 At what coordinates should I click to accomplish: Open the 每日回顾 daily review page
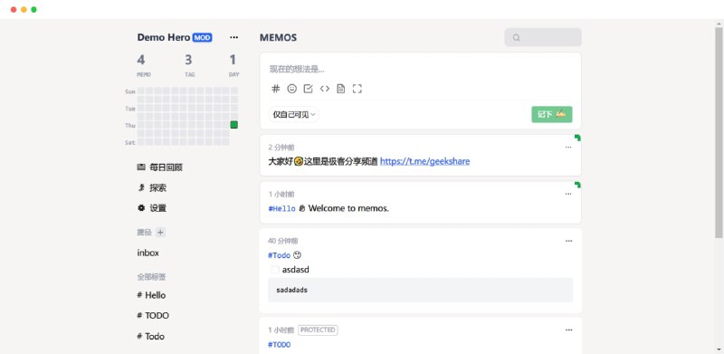pos(160,167)
